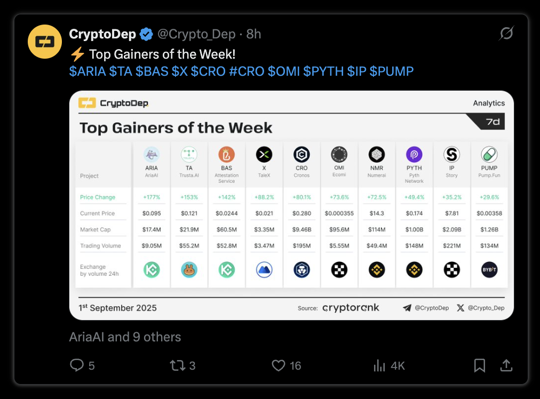Click the #CRO hashtag
Screen dimensions: 540x399
[246, 71]
